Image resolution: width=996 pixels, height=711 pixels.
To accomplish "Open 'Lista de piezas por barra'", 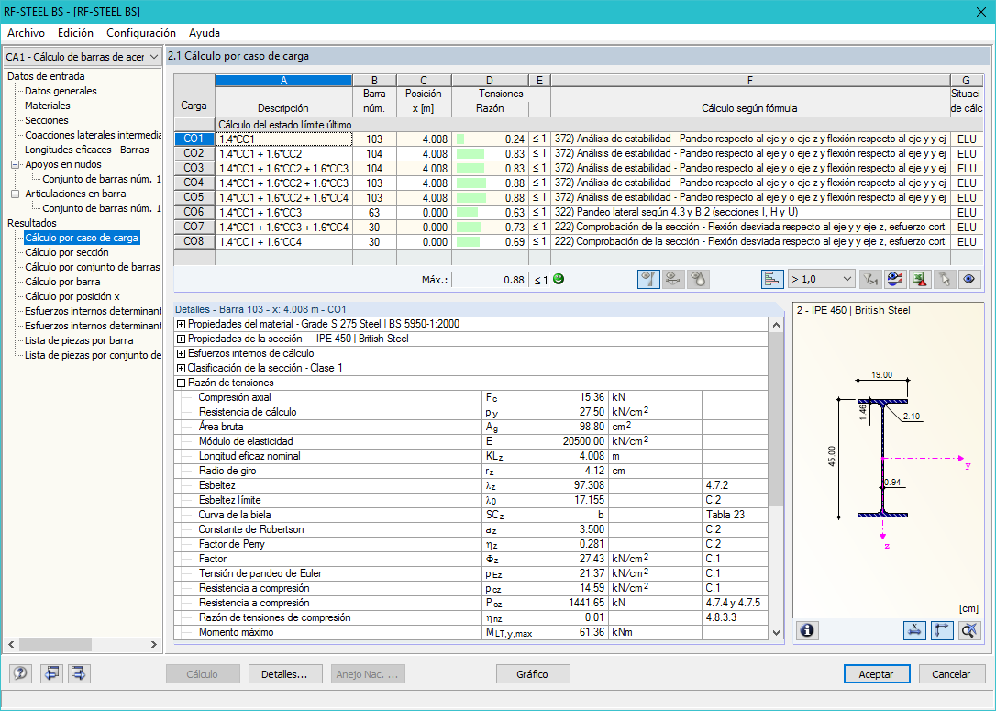I will 79,340.
